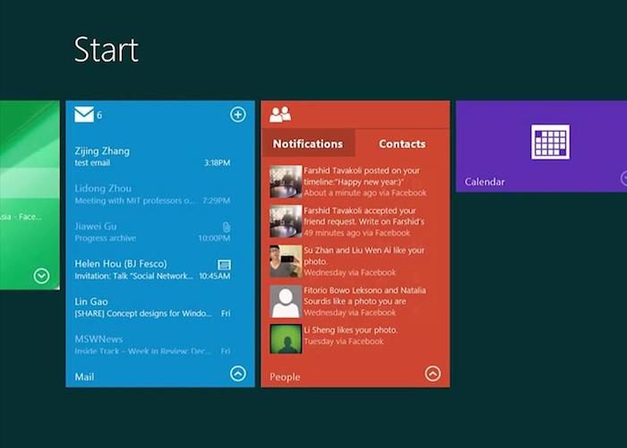
Task: Collapse the People tile with up chevron
Action: click(x=433, y=374)
